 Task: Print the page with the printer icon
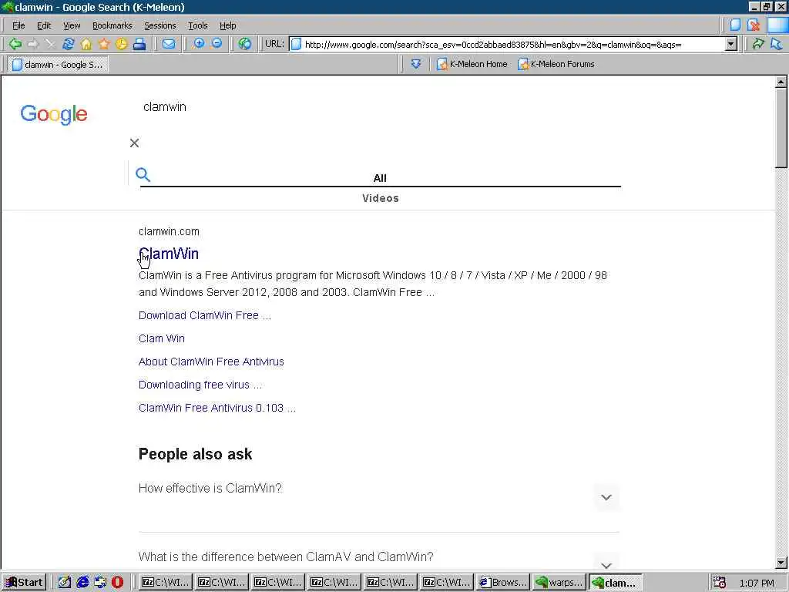[139, 44]
